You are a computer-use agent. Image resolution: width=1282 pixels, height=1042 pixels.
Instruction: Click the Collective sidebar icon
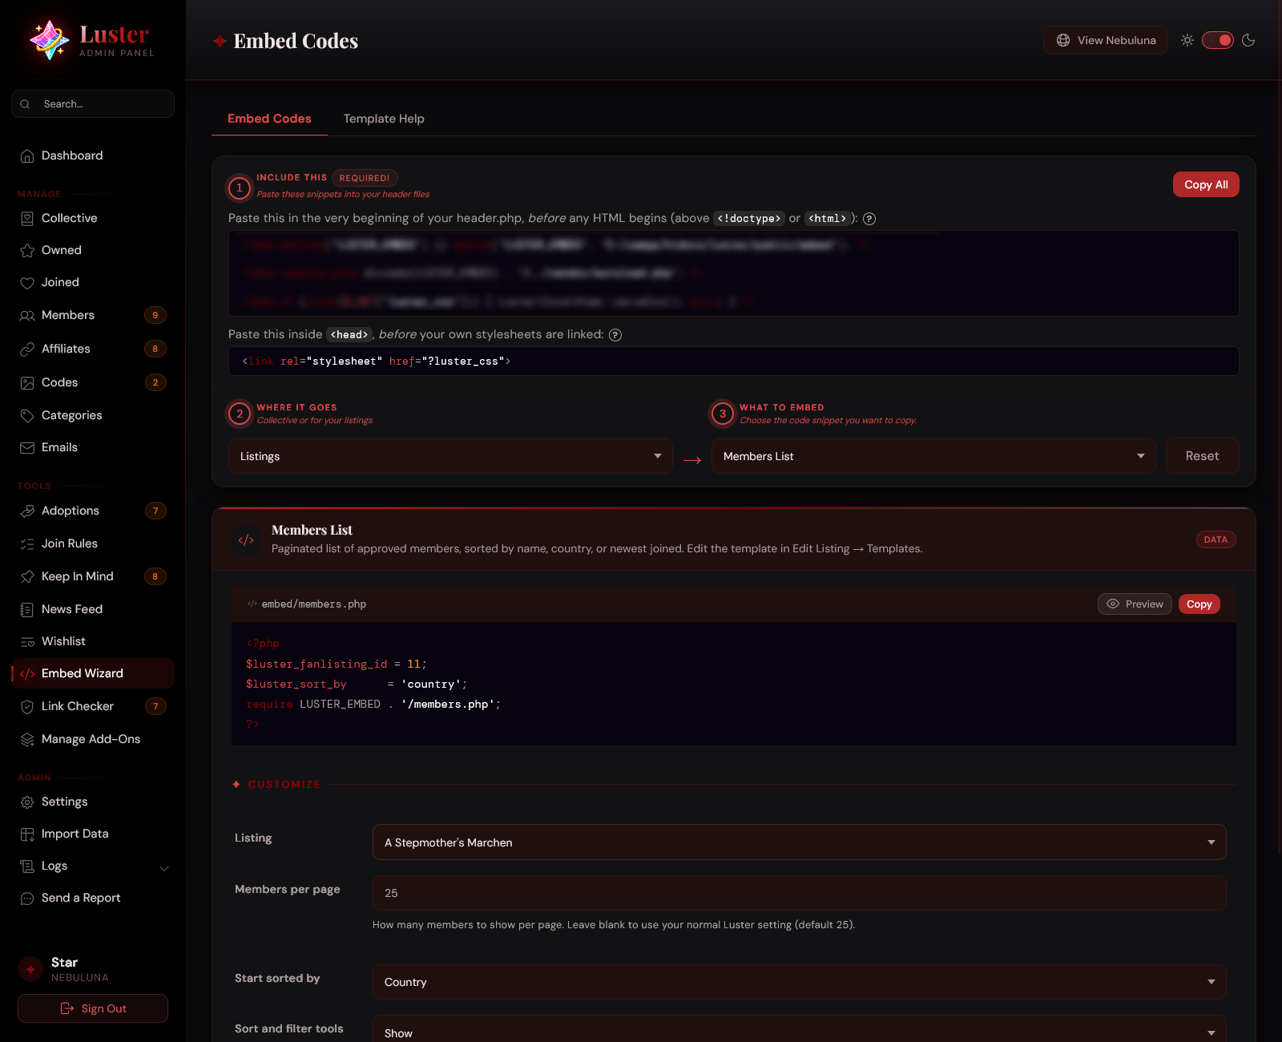pyautogui.click(x=27, y=218)
